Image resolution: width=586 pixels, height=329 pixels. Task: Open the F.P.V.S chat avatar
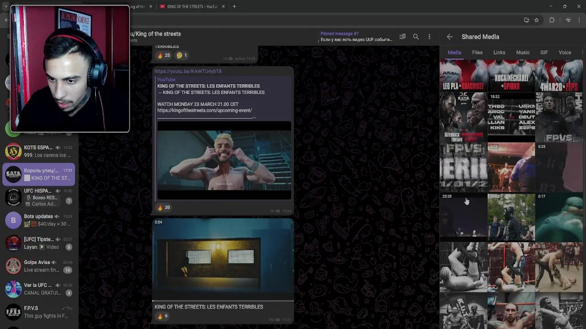[13, 312]
